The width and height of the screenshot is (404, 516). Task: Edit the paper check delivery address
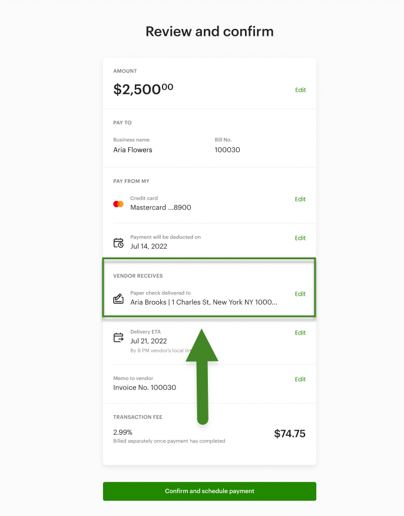pyautogui.click(x=300, y=294)
